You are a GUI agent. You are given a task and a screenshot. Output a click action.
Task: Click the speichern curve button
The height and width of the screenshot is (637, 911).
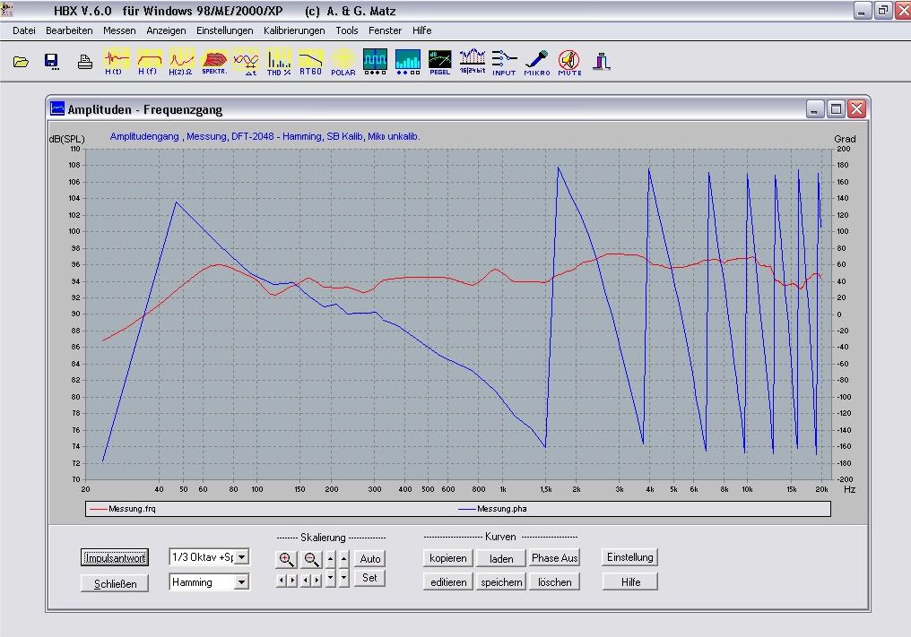[x=501, y=581]
